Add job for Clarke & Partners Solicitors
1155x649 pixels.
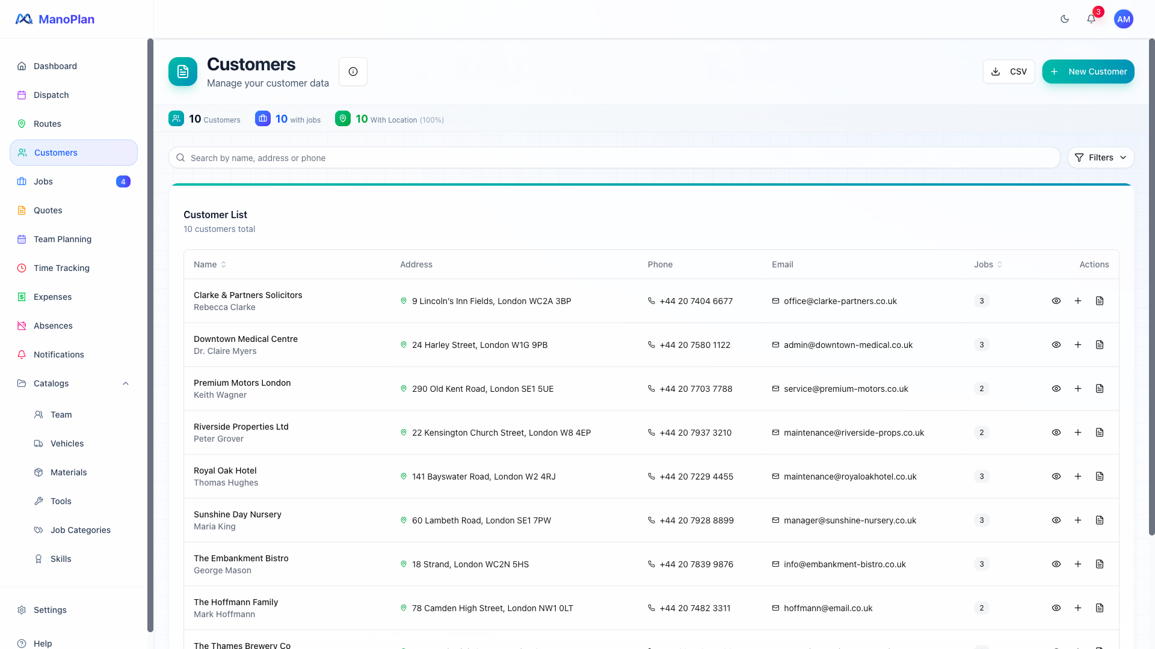click(1078, 301)
